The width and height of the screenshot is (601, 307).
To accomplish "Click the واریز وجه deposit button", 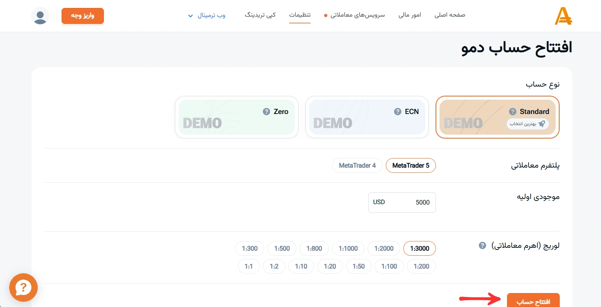I will (x=83, y=16).
